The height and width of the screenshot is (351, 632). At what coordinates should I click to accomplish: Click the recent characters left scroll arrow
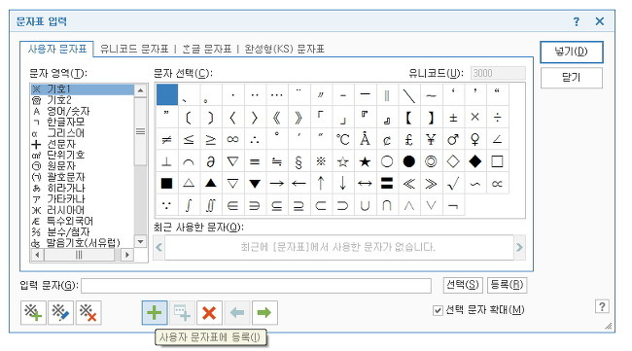(159, 247)
